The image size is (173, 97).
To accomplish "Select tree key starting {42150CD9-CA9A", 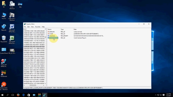I will pyautogui.click(x=34, y=66).
